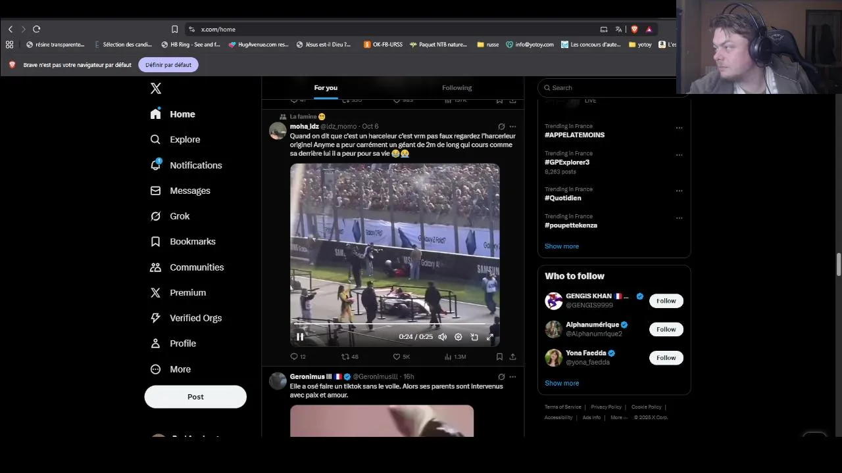Expand the More menu in sidebar
842x473 pixels.
[x=170, y=369]
